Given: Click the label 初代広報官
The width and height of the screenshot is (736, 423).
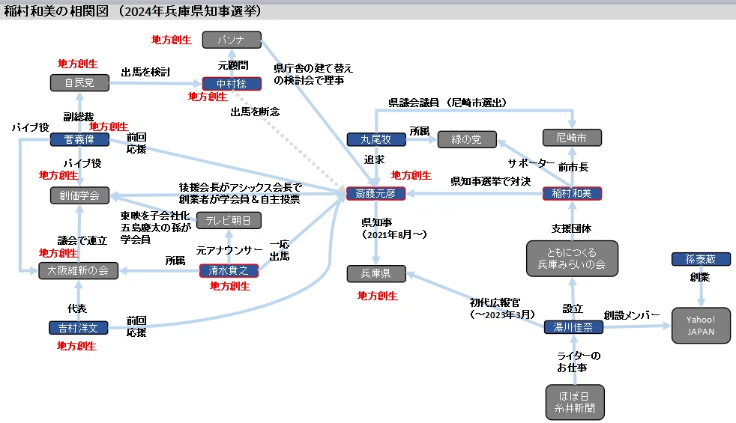Looking at the screenshot, I should (x=495, y=303).
